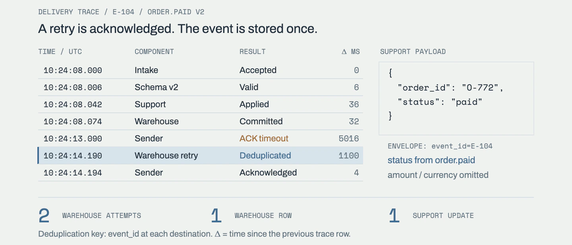Click the 'SUPPORT UPDATE' stat label
Screen dimensions: 572x245
pos(443,216)
